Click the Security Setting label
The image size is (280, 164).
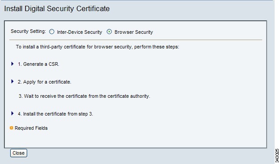coord(28,32)
